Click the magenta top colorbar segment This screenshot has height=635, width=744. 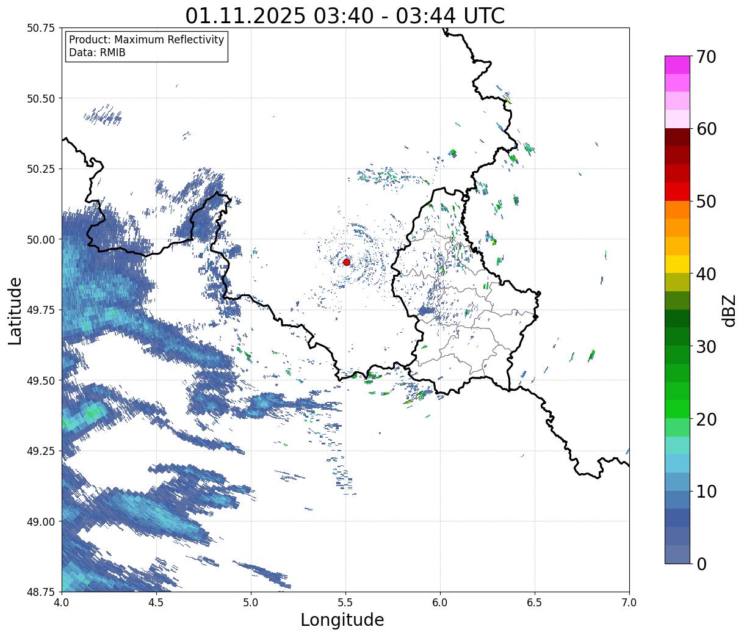click(677, 65)
